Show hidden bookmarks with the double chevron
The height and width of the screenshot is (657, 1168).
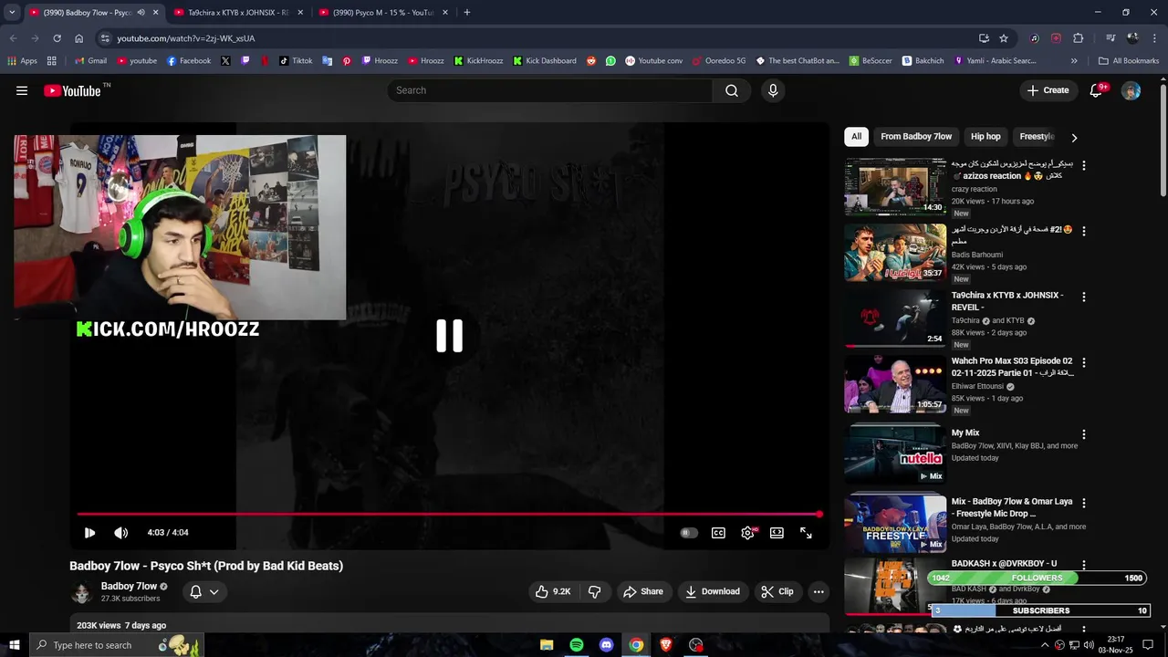[x=1074, y=61]
